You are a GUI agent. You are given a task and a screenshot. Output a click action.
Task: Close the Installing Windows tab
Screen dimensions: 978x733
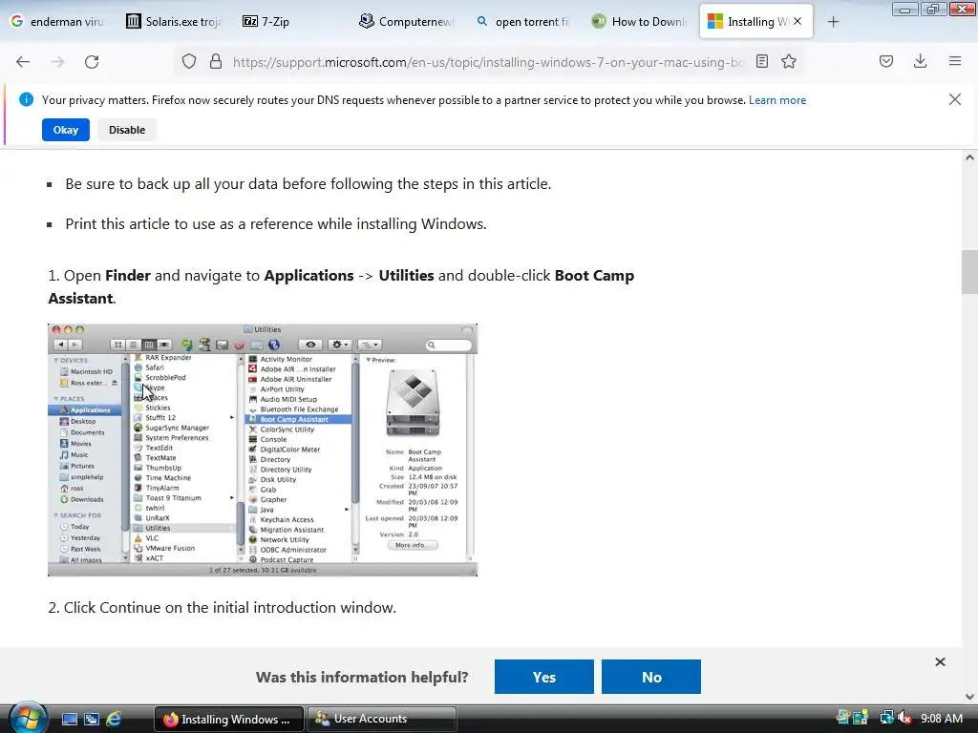[797, 21]
